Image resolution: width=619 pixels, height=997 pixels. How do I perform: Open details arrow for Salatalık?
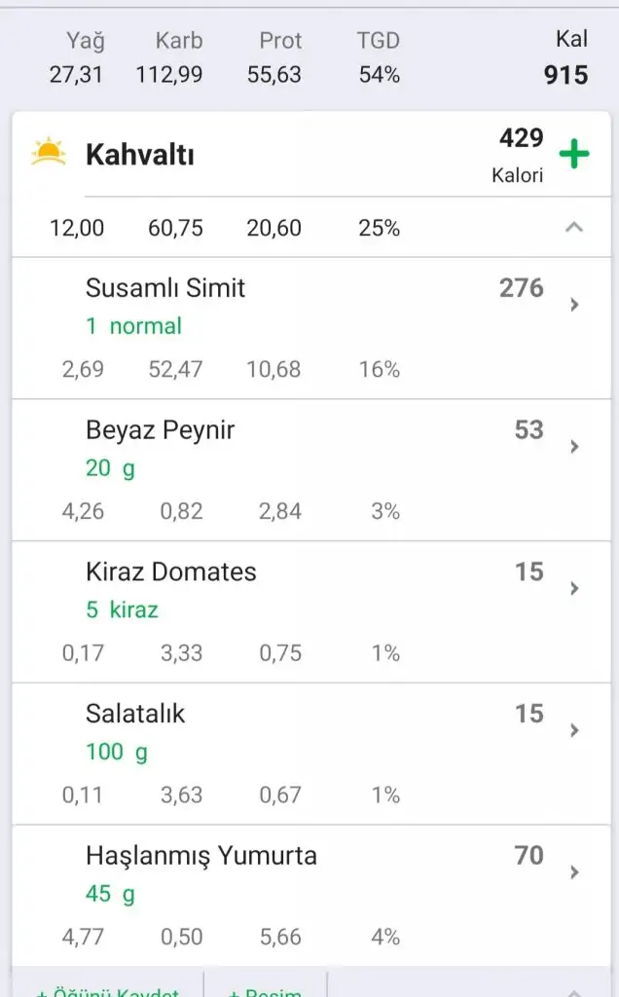pyautogui.click(x=574, y=731)
